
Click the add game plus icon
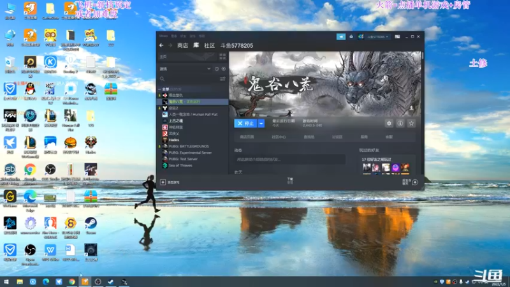[x=163, y=182]
